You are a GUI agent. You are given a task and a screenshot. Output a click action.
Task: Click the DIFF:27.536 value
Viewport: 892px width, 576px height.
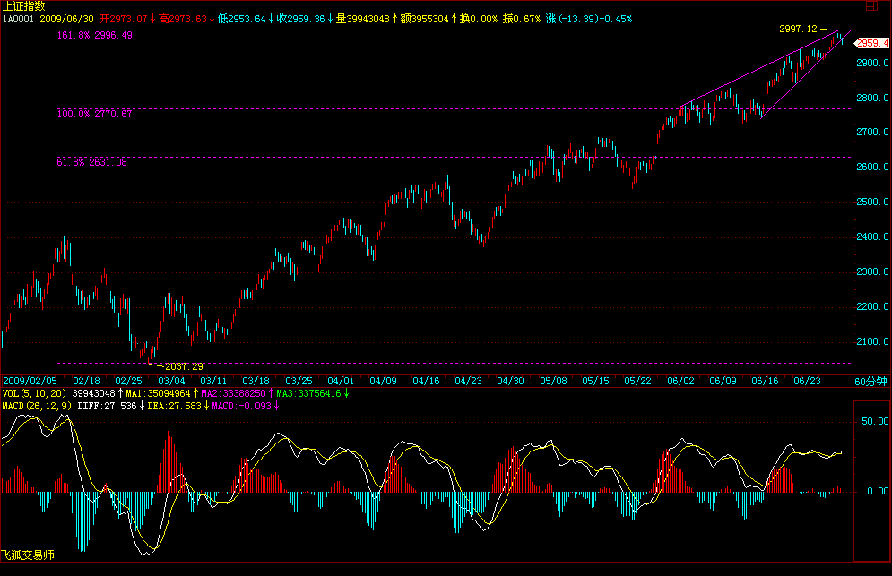click(x=107, y=406)
